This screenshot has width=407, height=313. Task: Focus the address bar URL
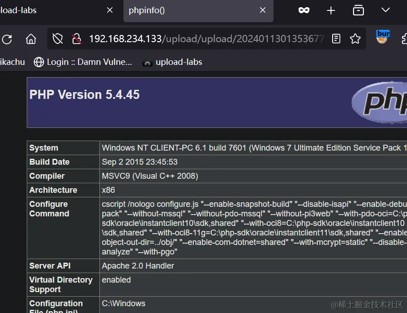[x=206, y=39]
